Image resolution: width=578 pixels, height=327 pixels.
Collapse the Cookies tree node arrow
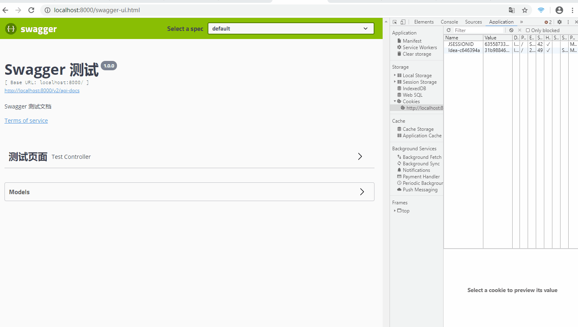395,101
